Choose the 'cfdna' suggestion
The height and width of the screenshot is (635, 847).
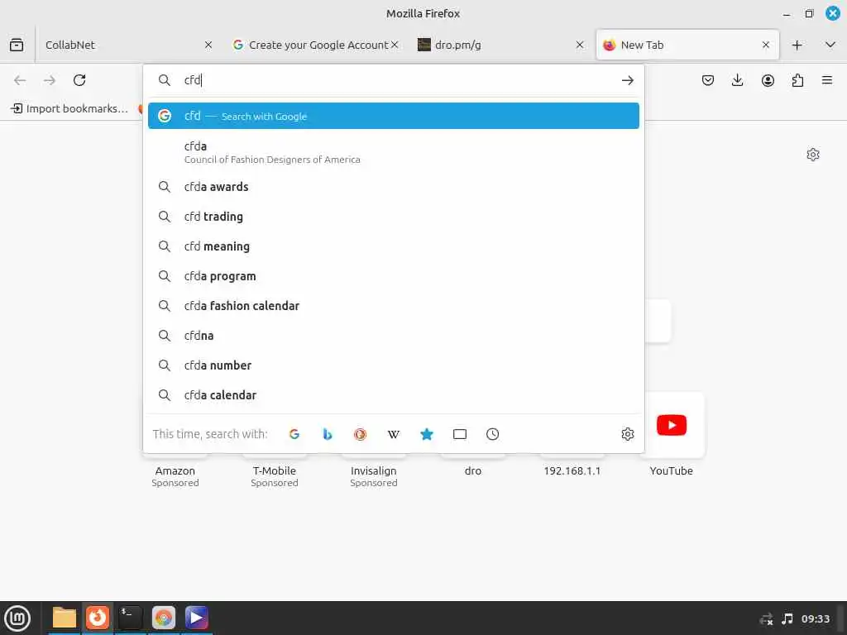pyautogui.click(x=393, y=336)
